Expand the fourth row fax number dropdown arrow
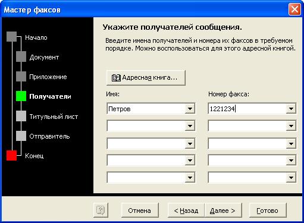The image size is (304, 223). (x=291, y=160)
